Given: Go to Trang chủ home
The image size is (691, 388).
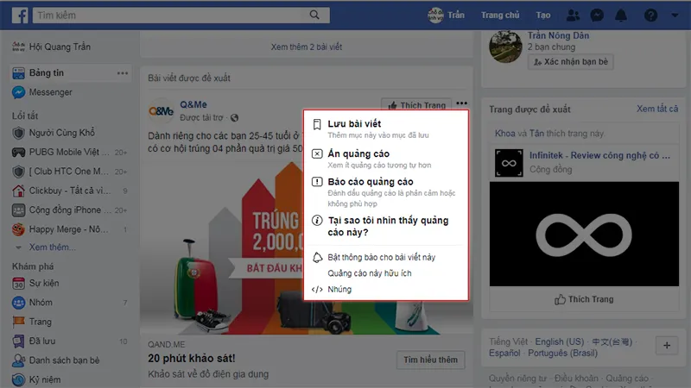Looking at the screenshot, I should click(x=500, y=16).
